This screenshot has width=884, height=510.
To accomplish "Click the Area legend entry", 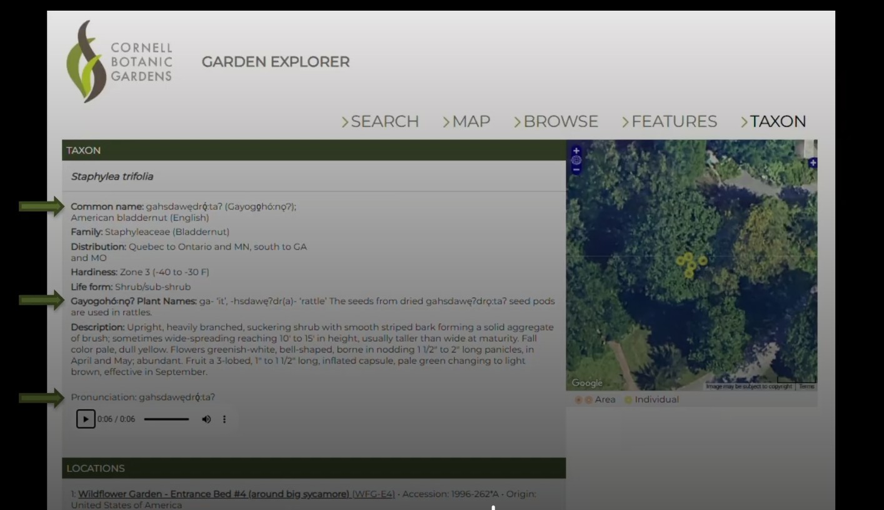I will (595, 399).
